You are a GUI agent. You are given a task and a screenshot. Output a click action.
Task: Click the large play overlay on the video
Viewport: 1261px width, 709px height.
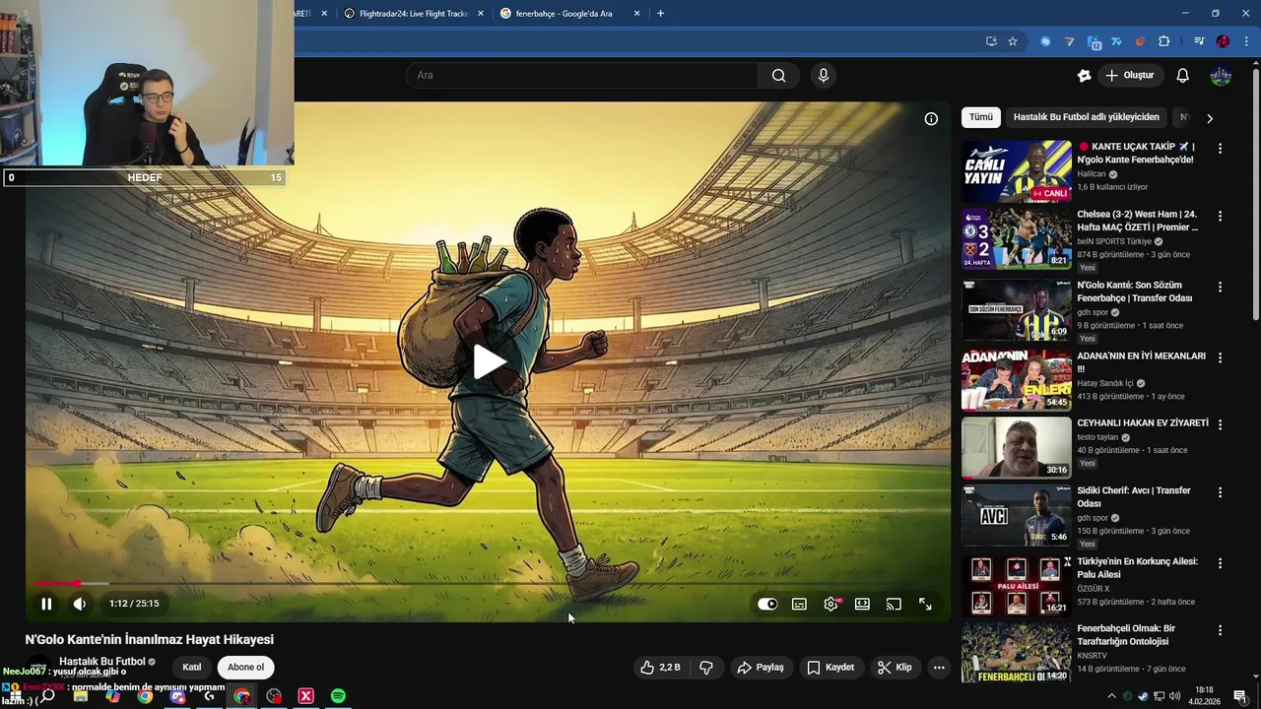[x=489, y=361]
